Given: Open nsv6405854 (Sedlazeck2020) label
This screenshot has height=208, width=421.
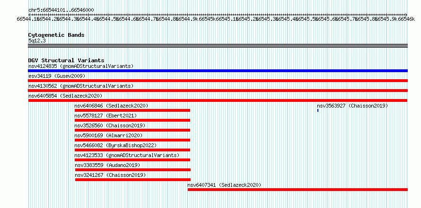Looking at the screenshot, I should click(x=65, y=96).
